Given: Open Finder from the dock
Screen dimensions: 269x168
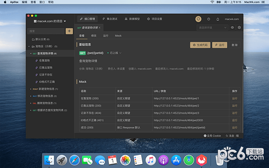Looking at the screenshot, I should pos(49,160).
